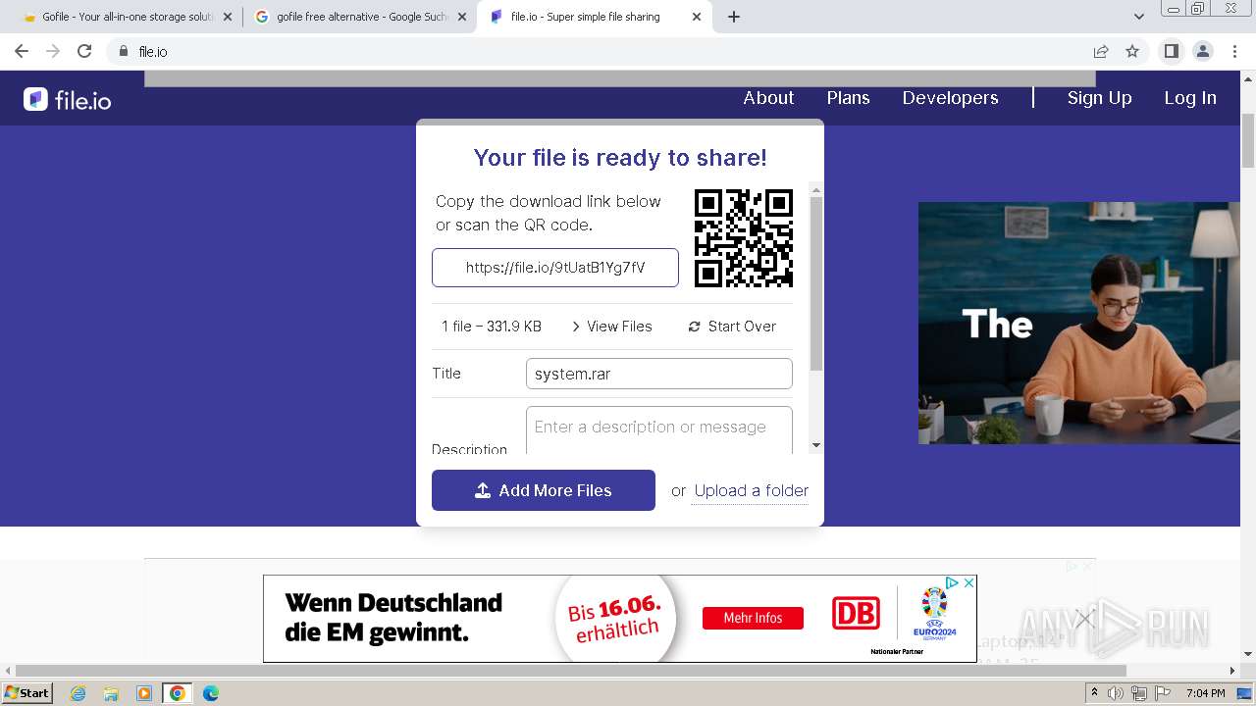
Task: Open media player from taskbar
Action: tap(144, 693)
